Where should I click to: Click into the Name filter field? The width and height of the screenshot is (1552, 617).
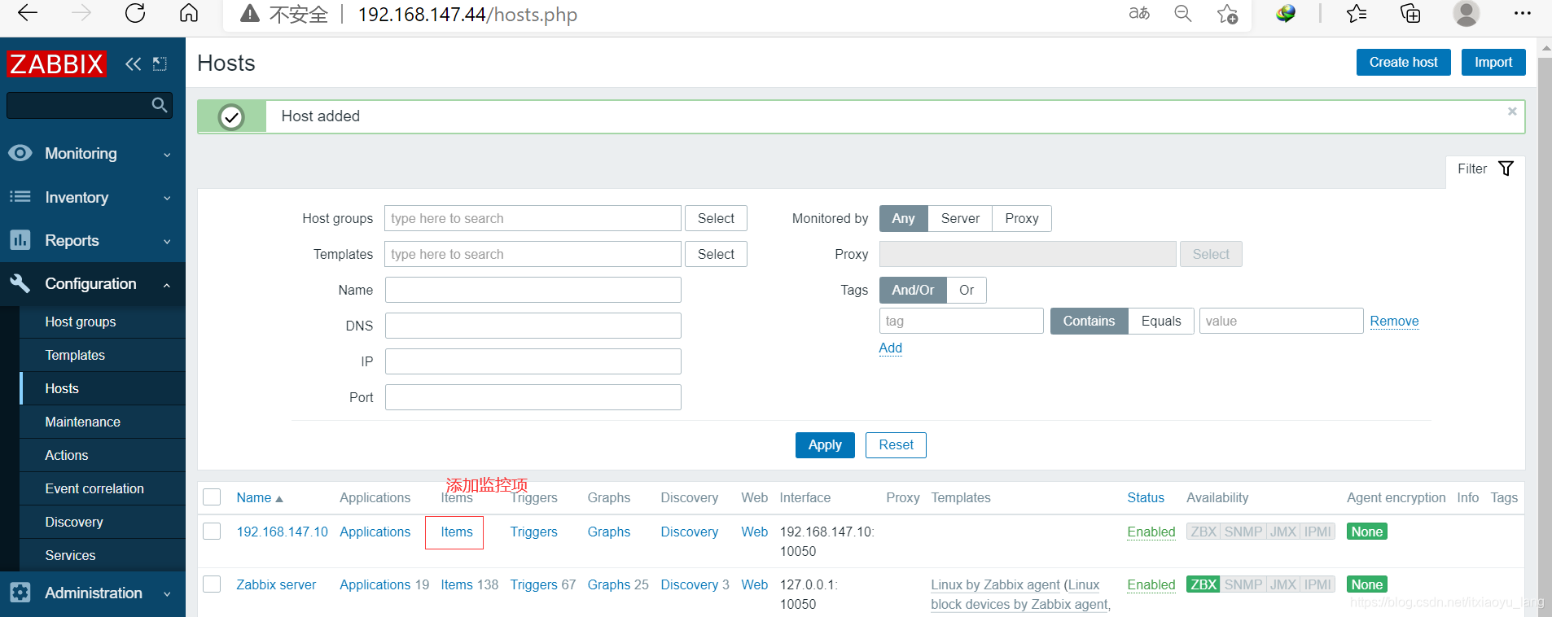533,290
